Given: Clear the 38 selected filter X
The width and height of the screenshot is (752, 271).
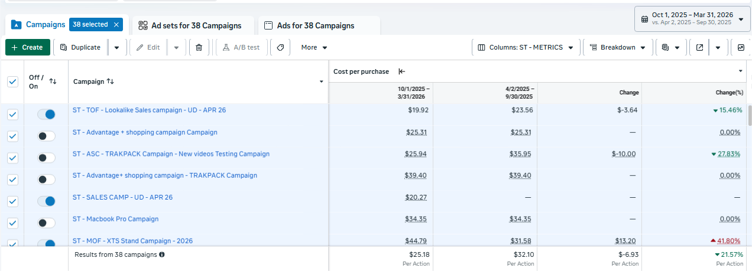Looking at the screenshot, I should pyautogui.click(x=116, y=25).
